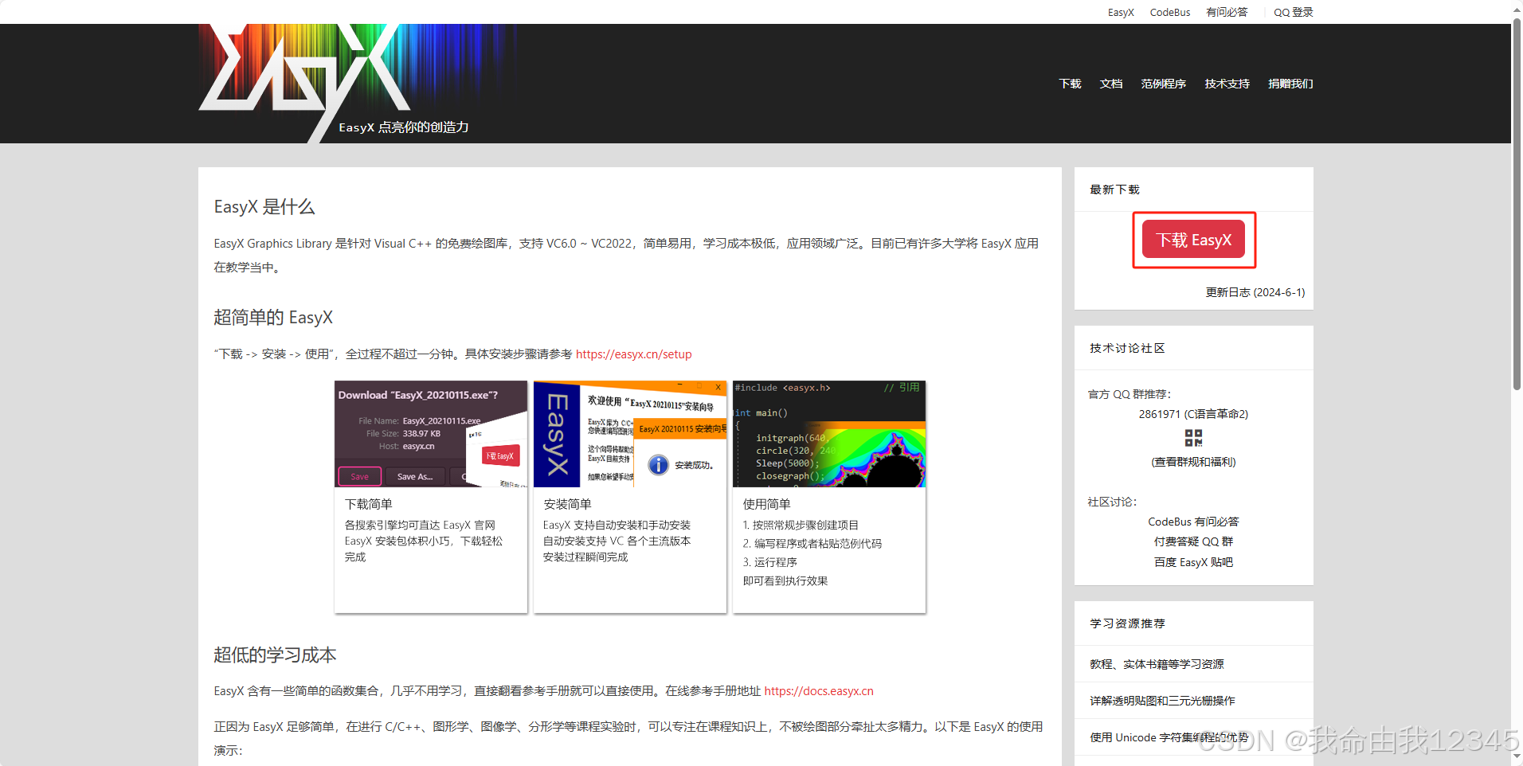Click the 技术讨论社区 sidebar heading
The image size is (1523, 766).
[1127, 348]
